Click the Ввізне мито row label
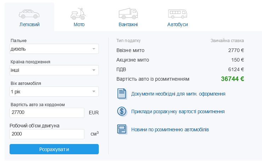Viewport: 262px width, 161px height. coord(130,50)
